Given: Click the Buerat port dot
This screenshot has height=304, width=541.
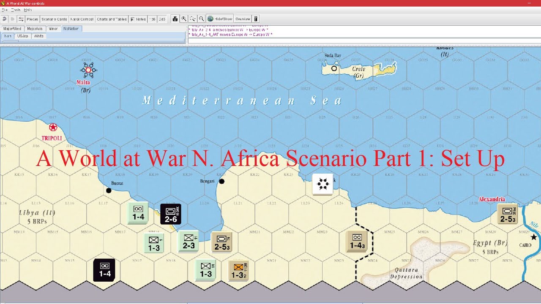Looking at the screenshot, I should click(109, 191).
